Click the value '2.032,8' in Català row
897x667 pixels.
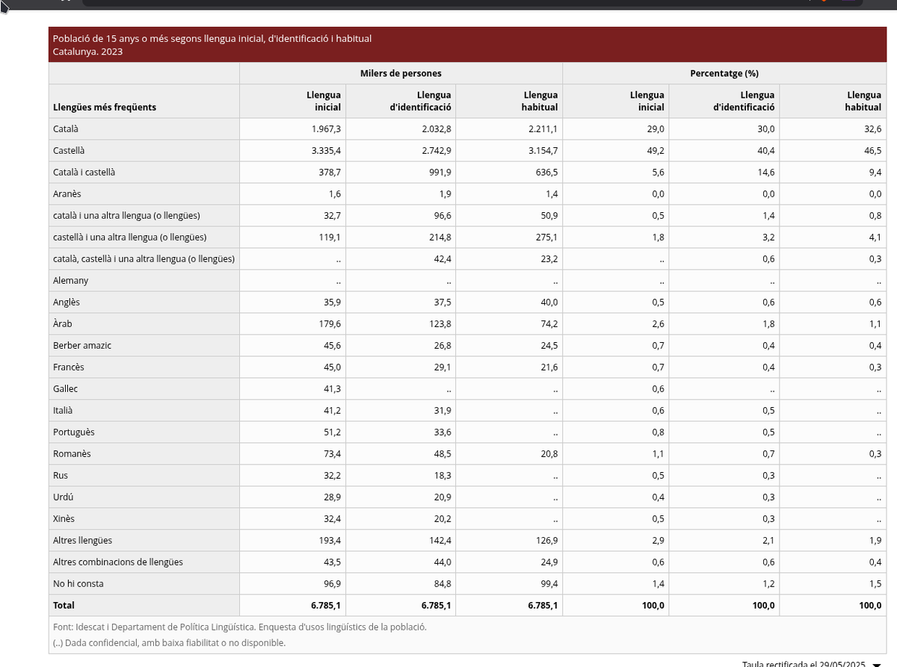[x=436, y=129]
